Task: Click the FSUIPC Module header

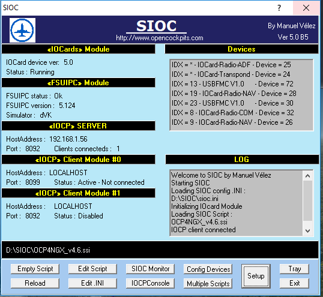Action: click(78, 83)
